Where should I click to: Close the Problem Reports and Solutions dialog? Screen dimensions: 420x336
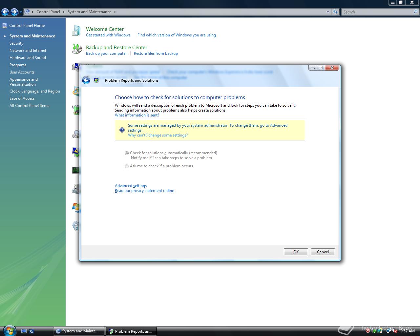coord(332,68)
